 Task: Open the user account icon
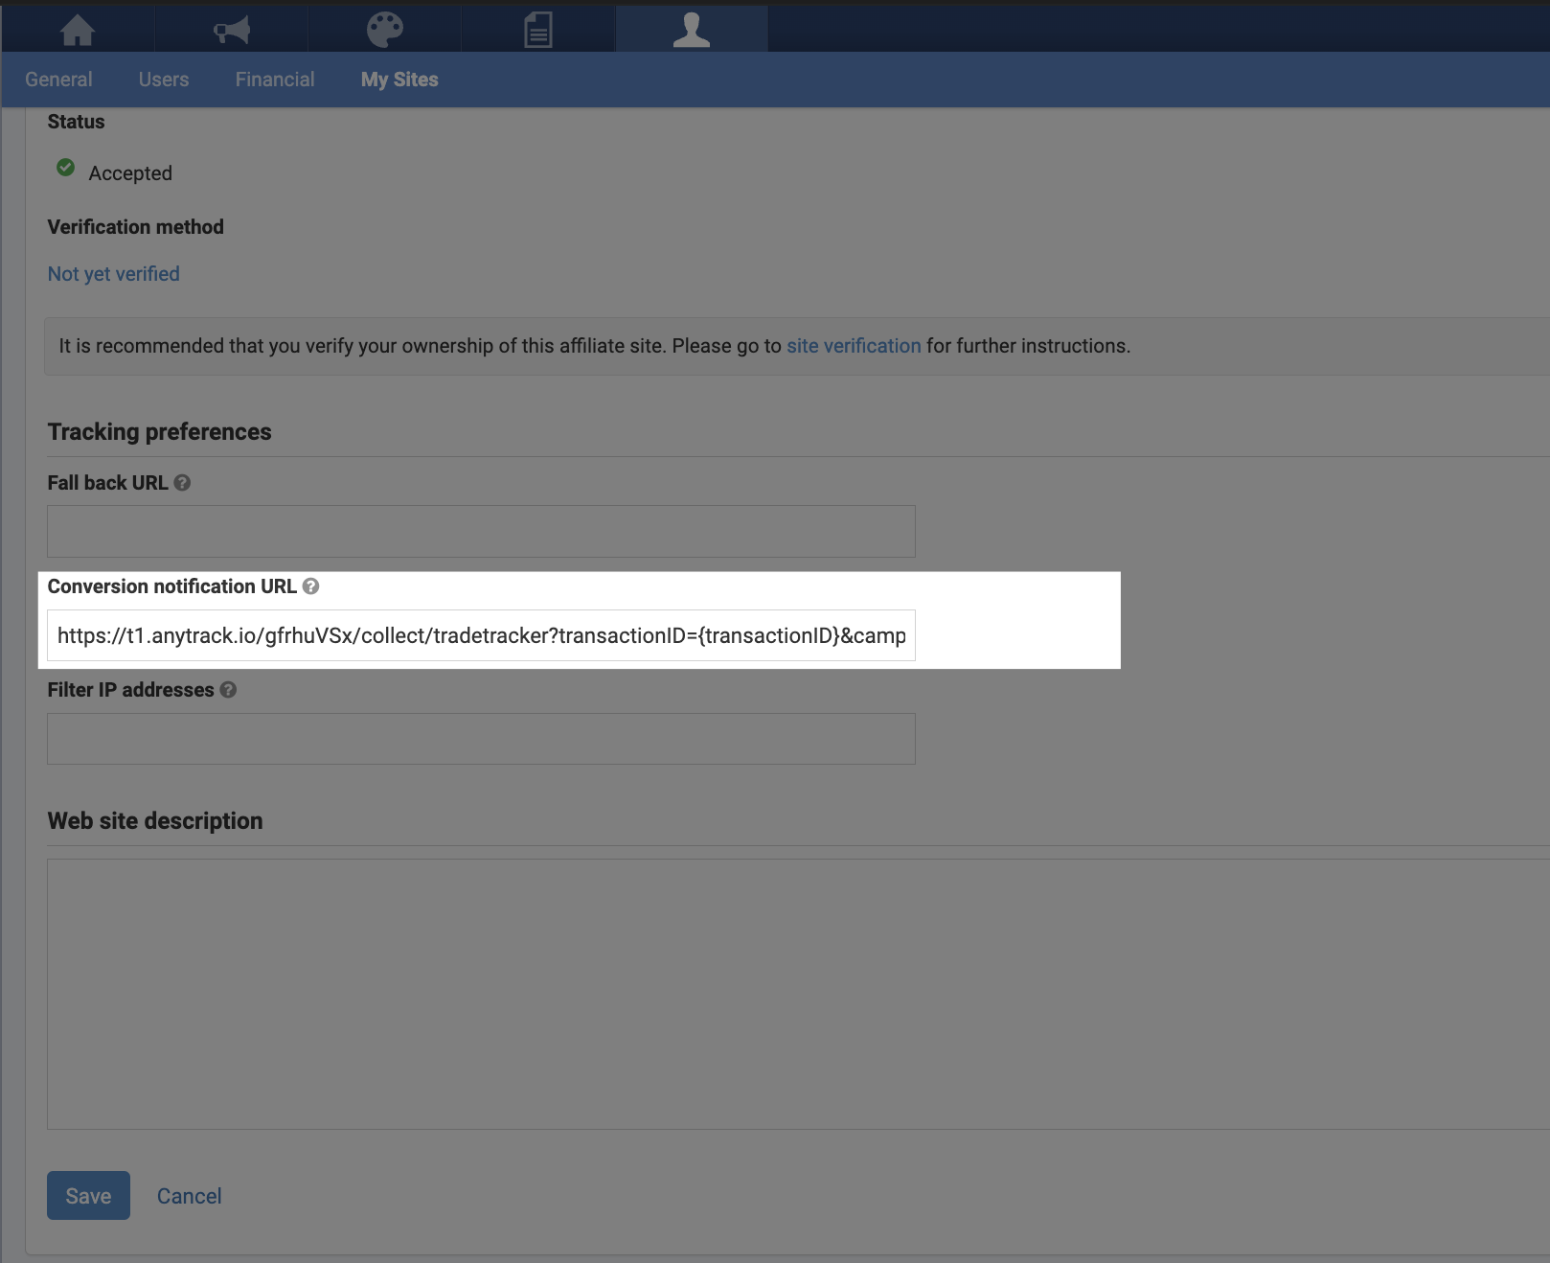(692, 30)
